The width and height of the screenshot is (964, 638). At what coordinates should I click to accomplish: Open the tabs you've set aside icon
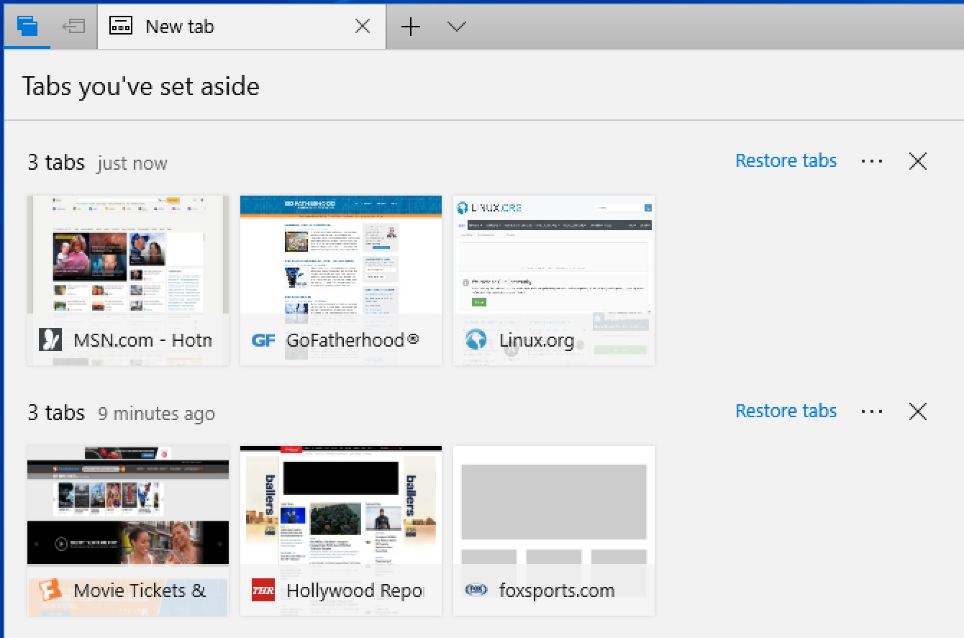point(27,27)
